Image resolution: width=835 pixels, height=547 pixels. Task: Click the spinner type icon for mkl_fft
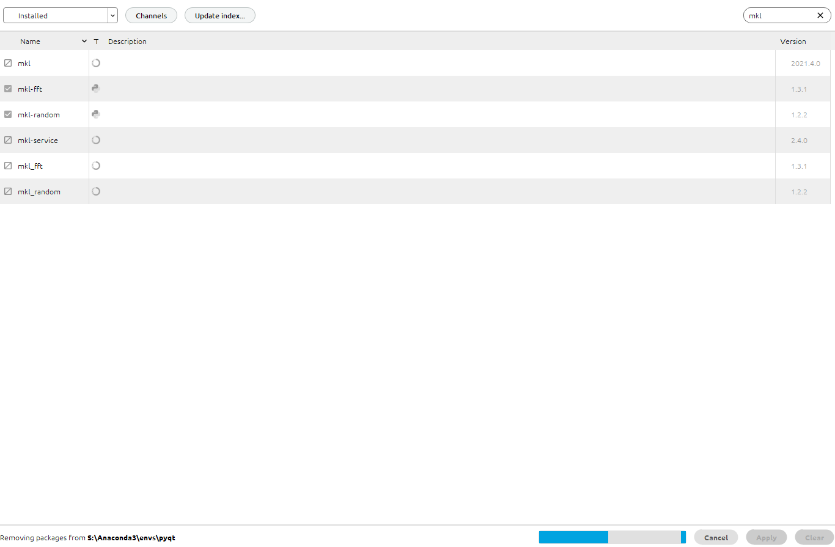click(96, 166)
